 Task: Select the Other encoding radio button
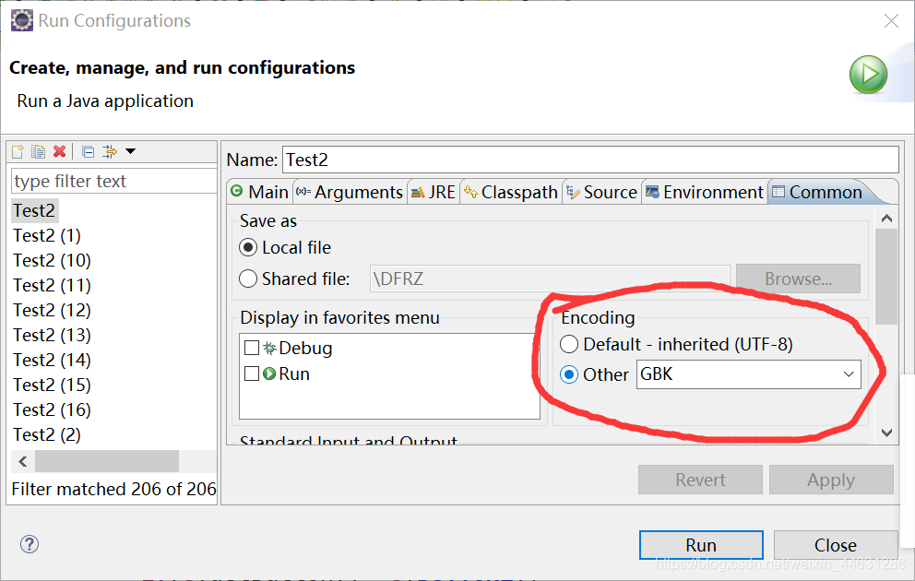pos(569,374)
